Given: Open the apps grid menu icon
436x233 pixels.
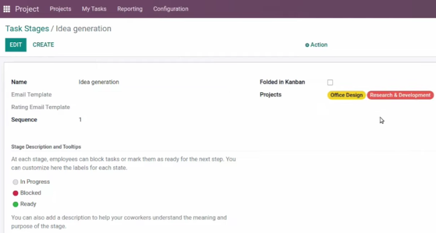Looking at the screenshot, I should [x=6, y=9].
